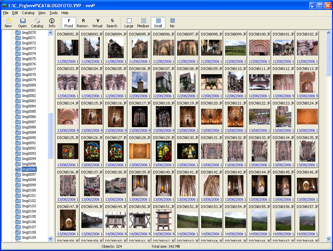The height and width of the screenshot is (251, 333).
Task: Show catalog Info
Action: pos(52,23)
